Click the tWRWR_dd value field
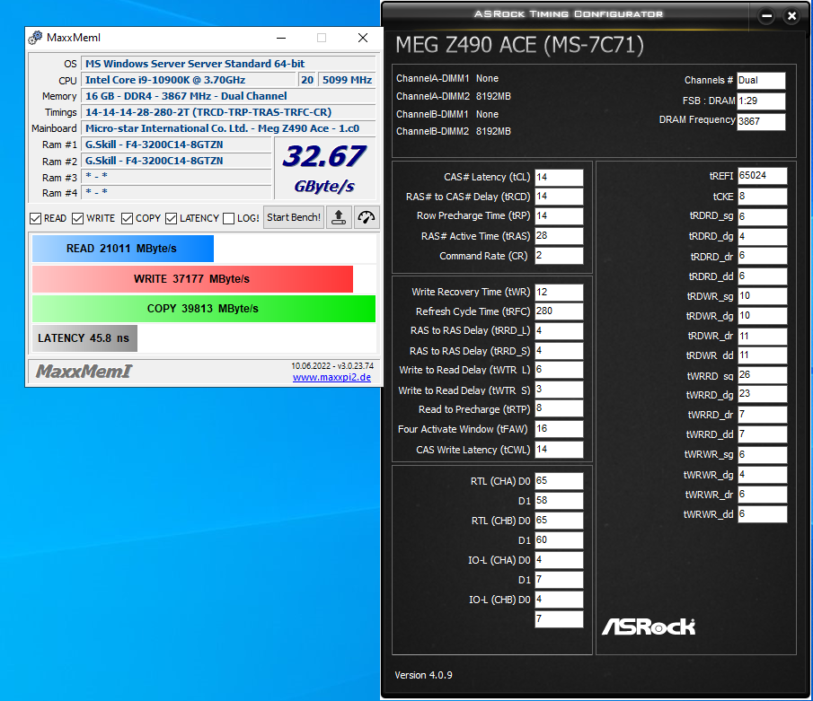The width and height of the screenshot is (813, 701). point(762,514)
